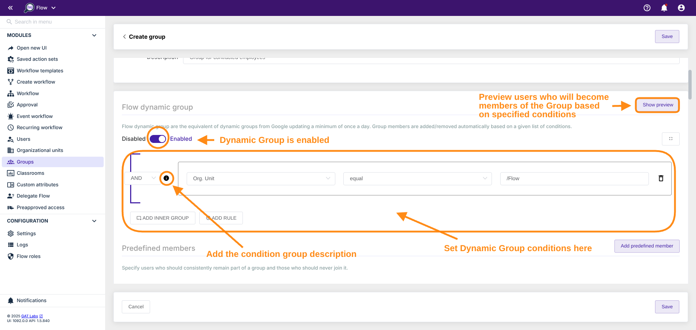This screenshot has height=330, width=696.
Task: Click the Organizational units building icon
Action: [x=11, y=150]
